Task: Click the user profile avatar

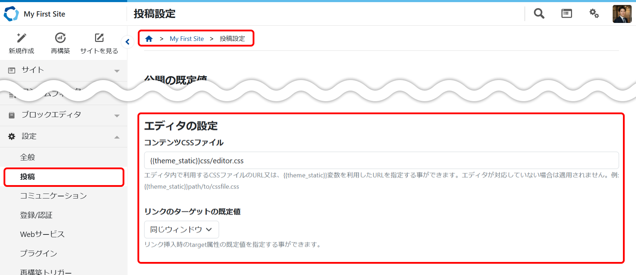Action: [622, 14]
